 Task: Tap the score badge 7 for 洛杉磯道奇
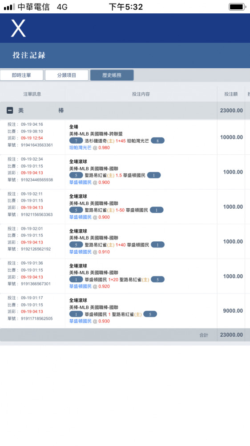[76, 141]
